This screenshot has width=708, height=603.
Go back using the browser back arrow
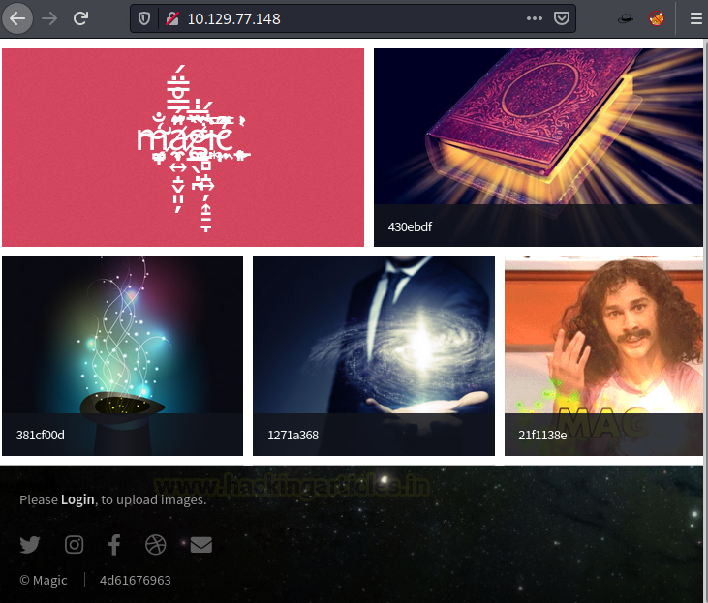[17, 18]
